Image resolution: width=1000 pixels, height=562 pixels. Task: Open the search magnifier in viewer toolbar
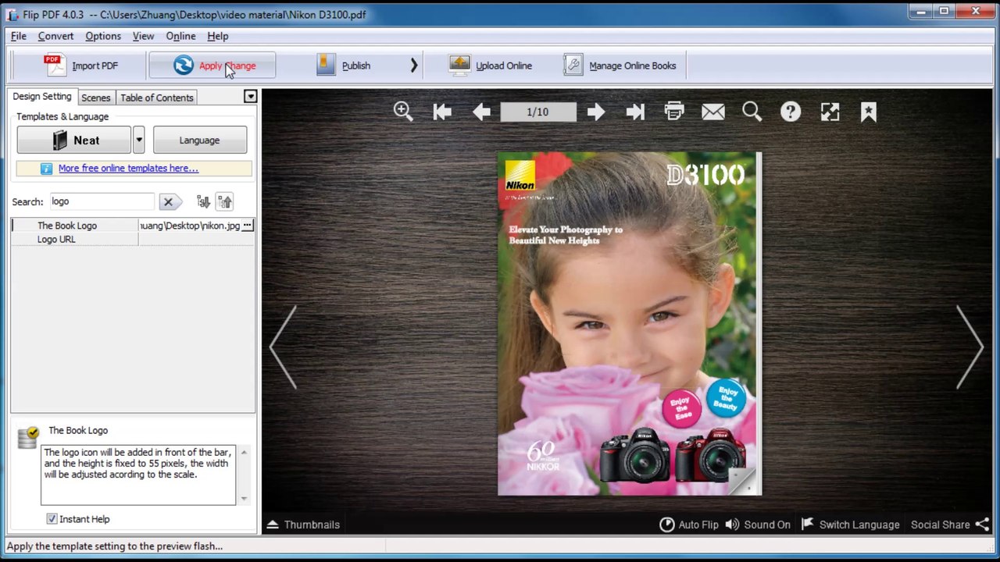[752, 112]
